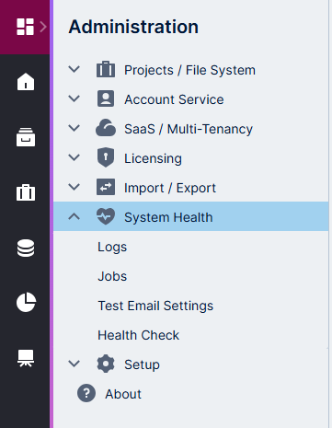Click the Administration heading
Viewport: 332px width, 428px height.
(x=133, y=27)
